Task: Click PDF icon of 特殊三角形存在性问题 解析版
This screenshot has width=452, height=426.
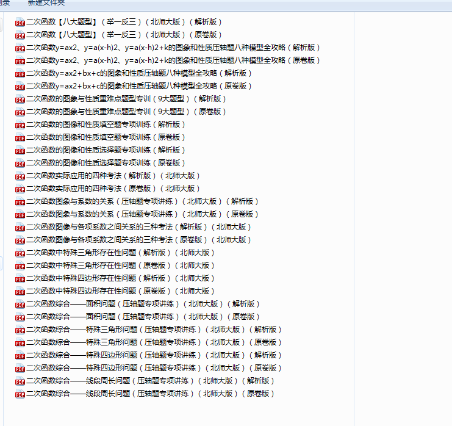Action: pos(20,253)
